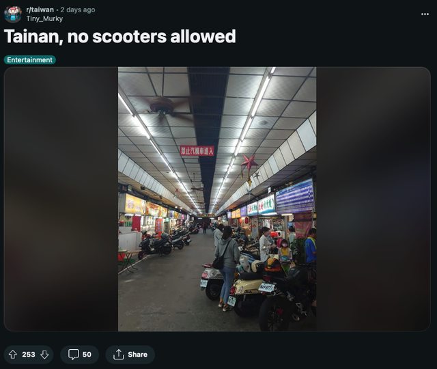Click the '2 days ago' timestamp
The width and height of the screenshot is (437, 369).
78,10
